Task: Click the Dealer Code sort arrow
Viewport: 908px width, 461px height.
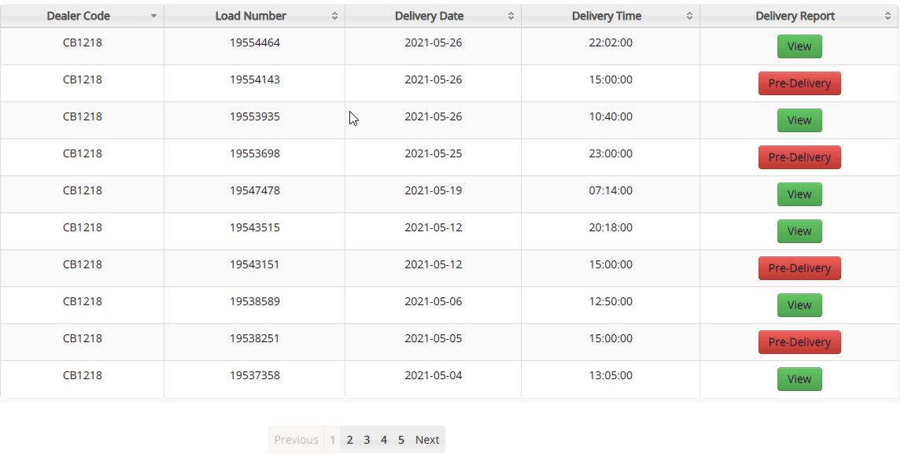Action: coord(154,16)
